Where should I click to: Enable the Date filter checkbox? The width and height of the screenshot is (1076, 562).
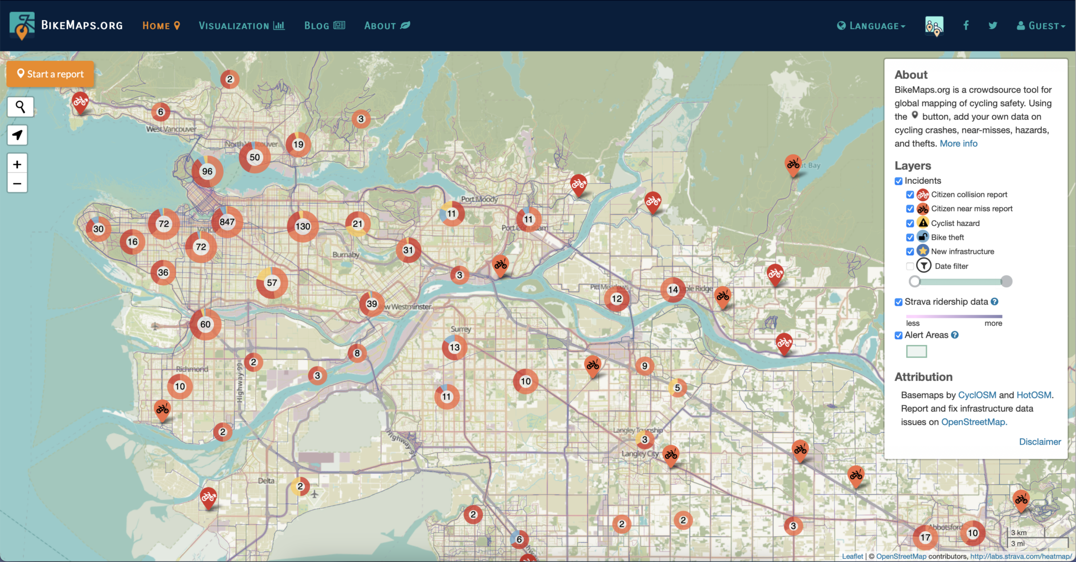(x=910, y=266)
